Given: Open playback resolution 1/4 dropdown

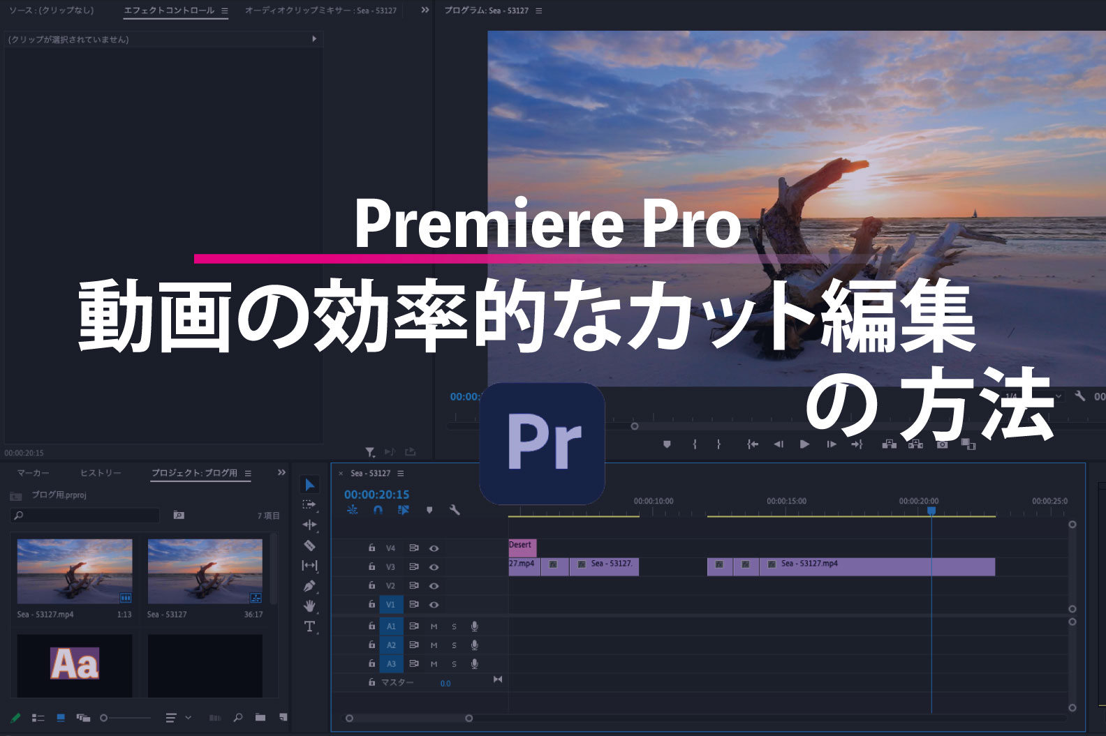Looking at the screenshot, I should click(x=1033, y=396).
